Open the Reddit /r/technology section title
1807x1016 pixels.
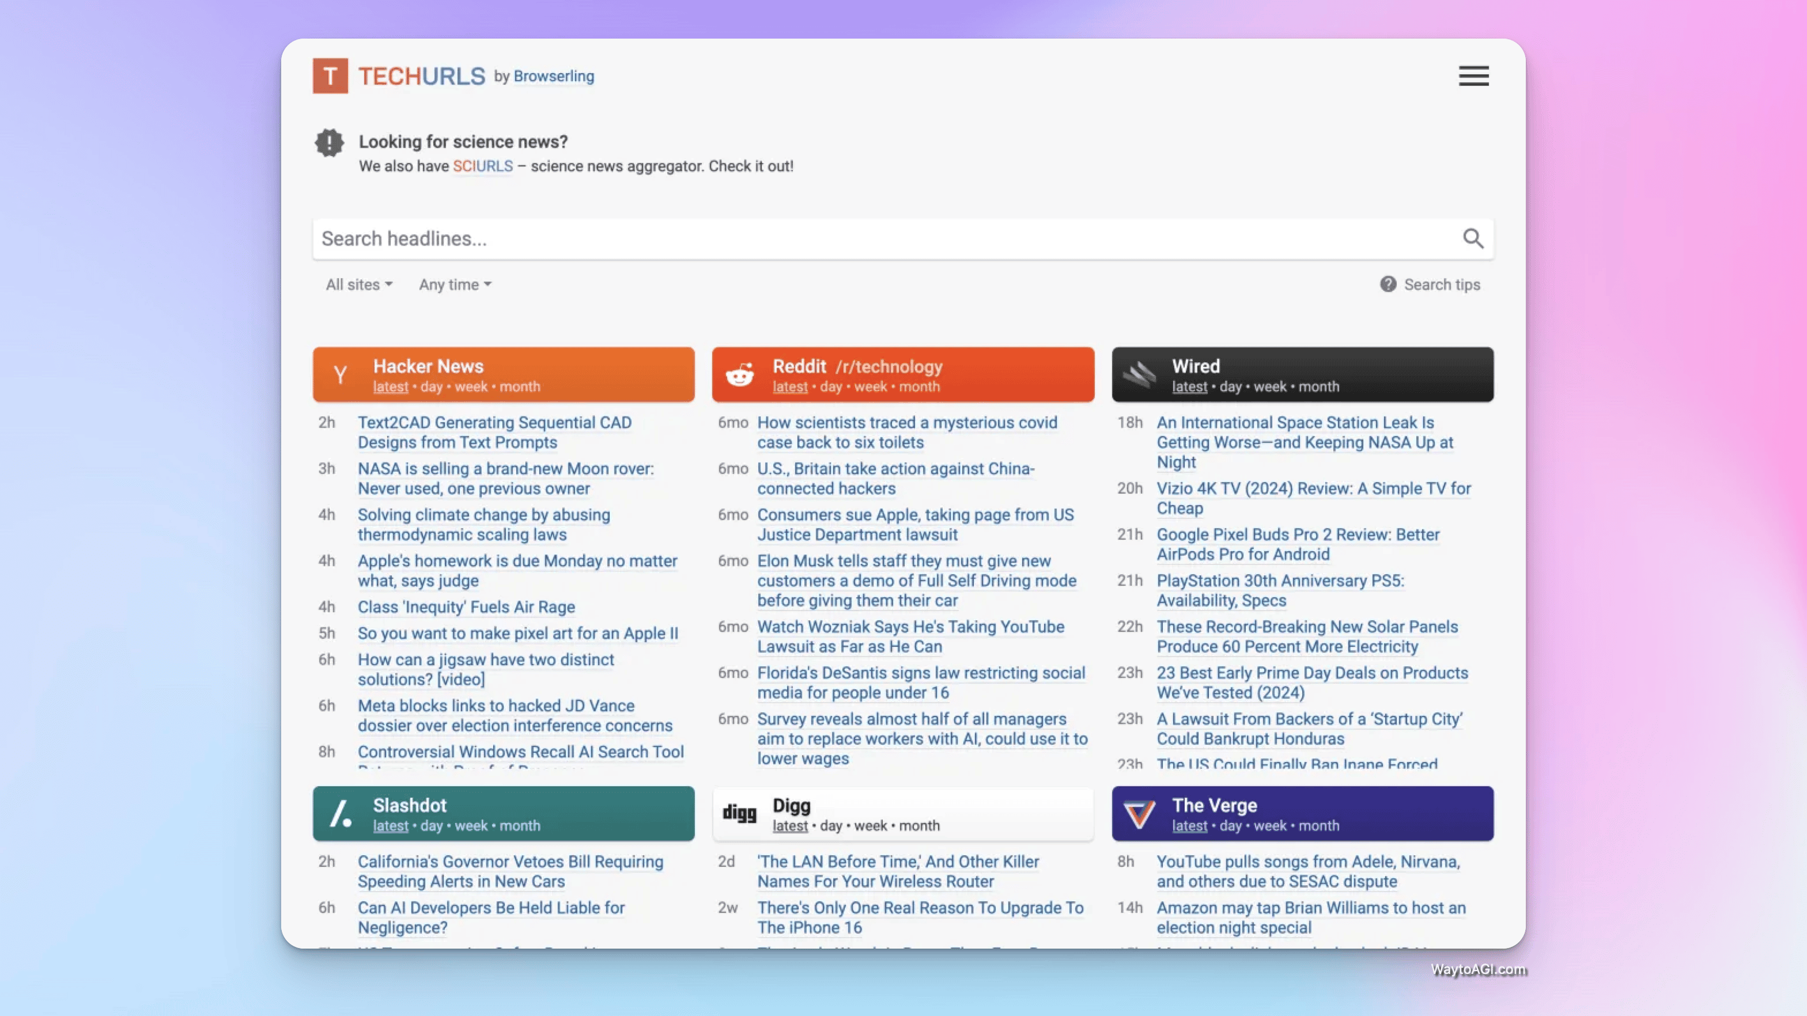click(x=857, y=366)
